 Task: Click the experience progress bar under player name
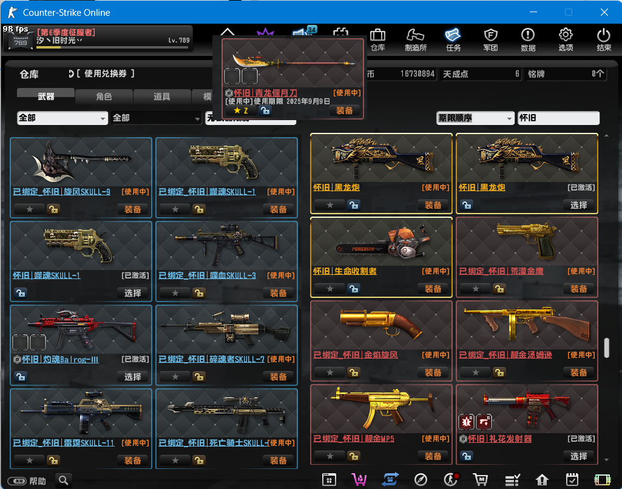[112, 47]
